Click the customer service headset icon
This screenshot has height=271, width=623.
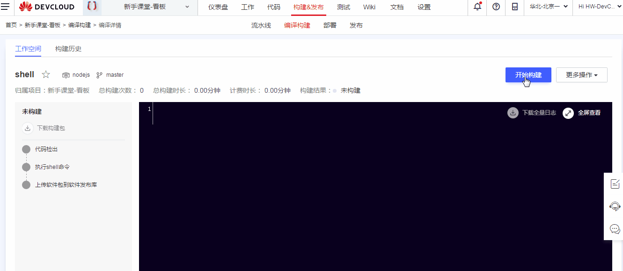point(615,206)
